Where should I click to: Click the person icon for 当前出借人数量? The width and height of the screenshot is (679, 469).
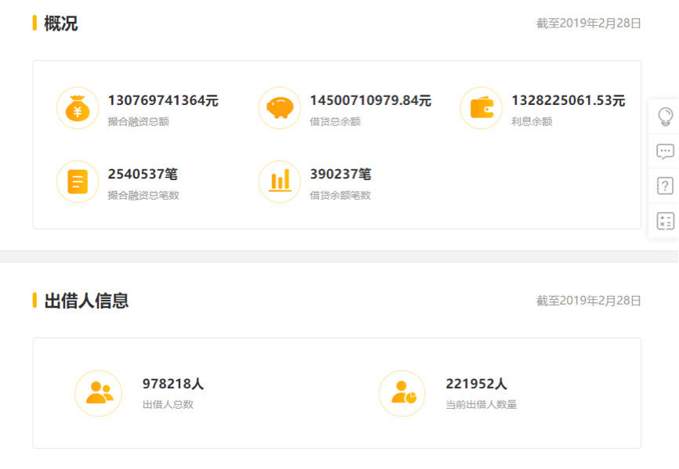(x=402, y=393)
